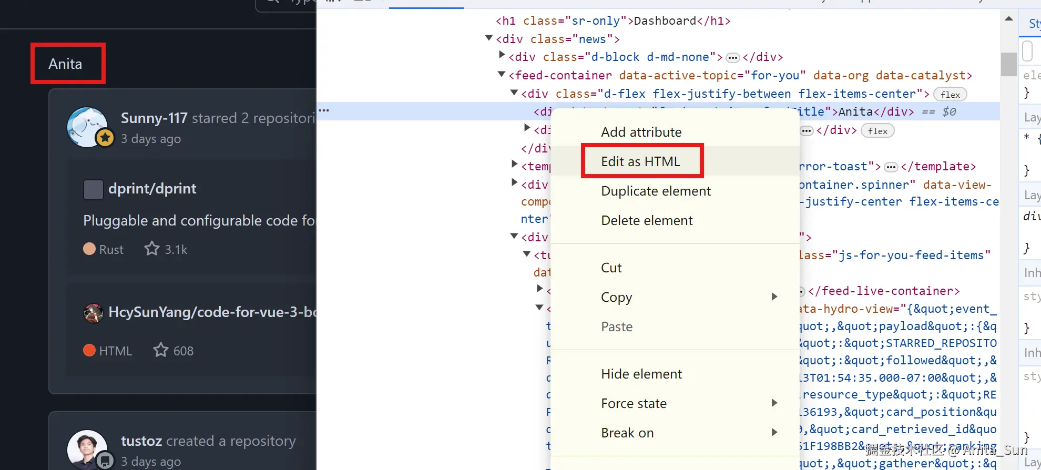Click the flex badge on d-flex div

[950, 95]
